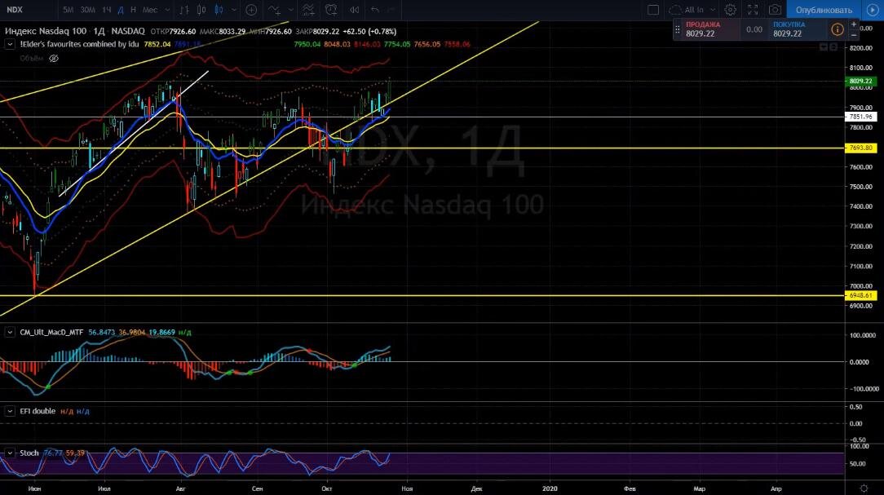Image resolution: width=884 pixels, height=495 pixels.
Task: Select the 1Ч timeframe
Action: pos(107,10)
